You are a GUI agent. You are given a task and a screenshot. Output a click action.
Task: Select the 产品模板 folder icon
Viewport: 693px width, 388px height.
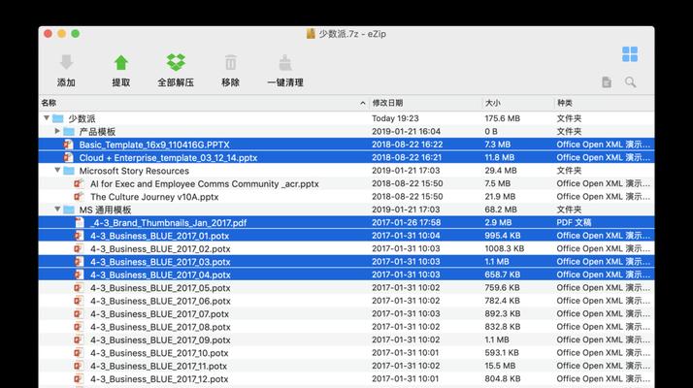coord(69,131)
